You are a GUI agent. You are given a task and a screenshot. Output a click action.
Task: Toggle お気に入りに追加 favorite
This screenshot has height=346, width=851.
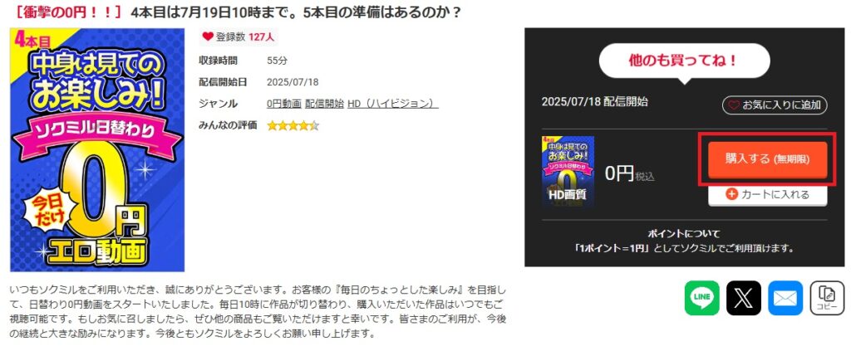tap(775, 105)
